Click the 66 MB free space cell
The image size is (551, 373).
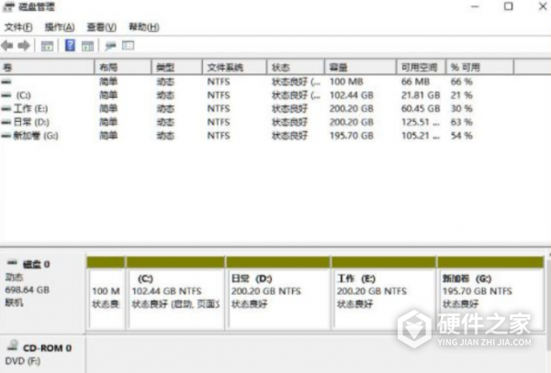pos(415,82)
